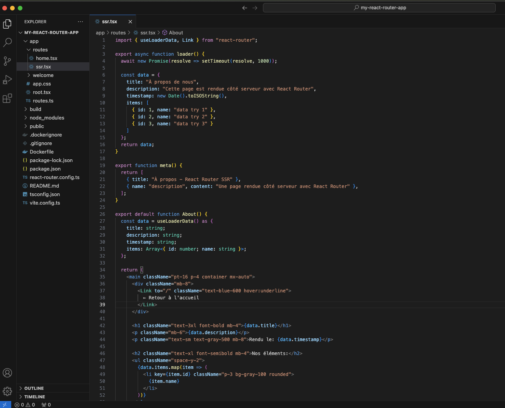This screenshot has height=408, width=505.
Task: Open the Explorer view in activity bar
Action: pos(7,24)
